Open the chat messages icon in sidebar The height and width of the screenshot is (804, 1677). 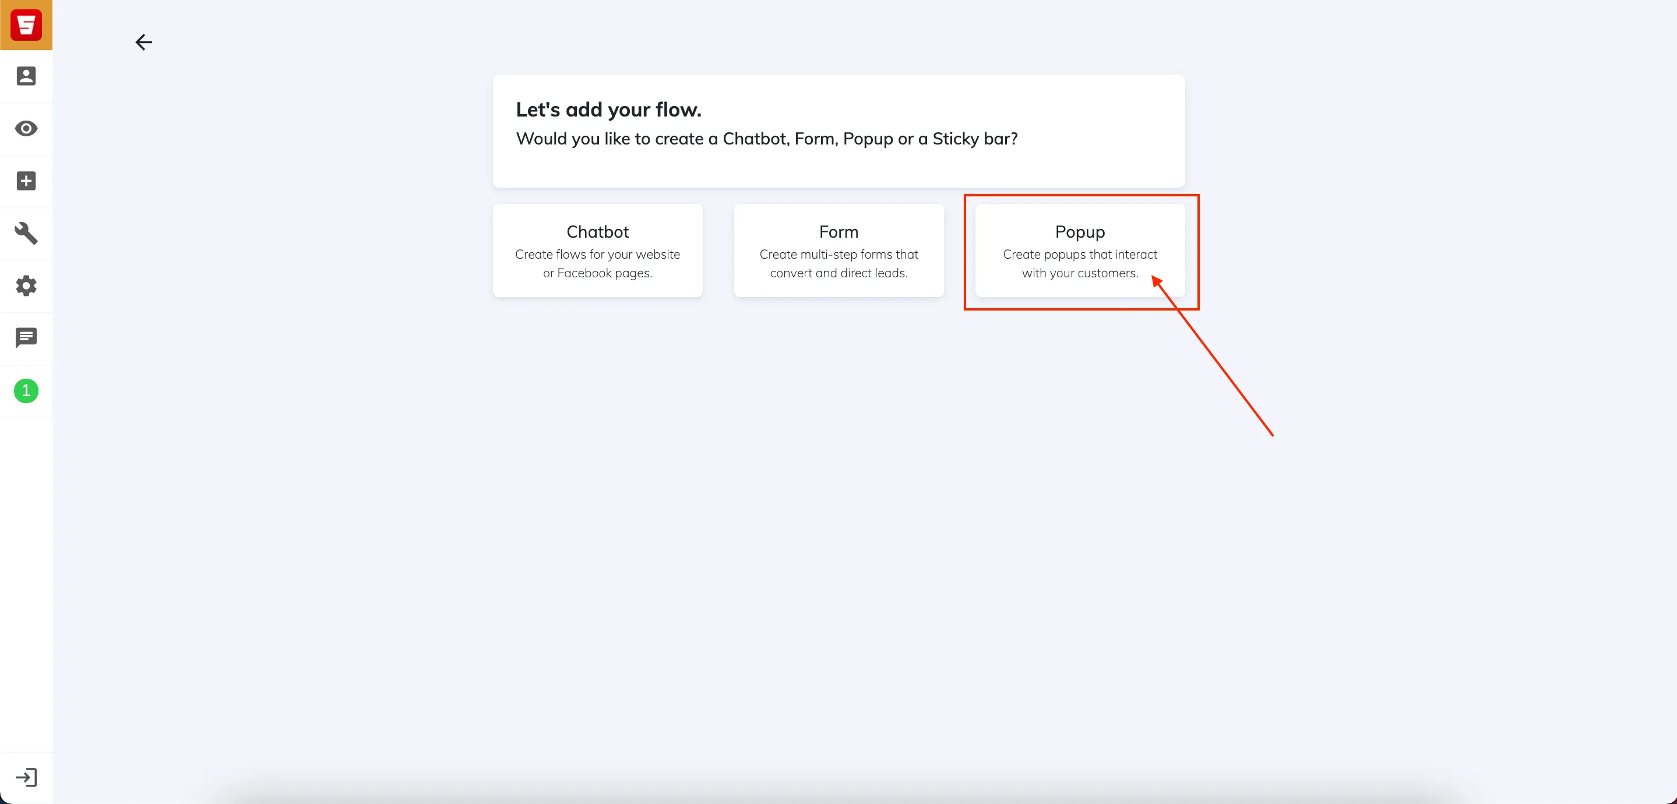[26, 338]
